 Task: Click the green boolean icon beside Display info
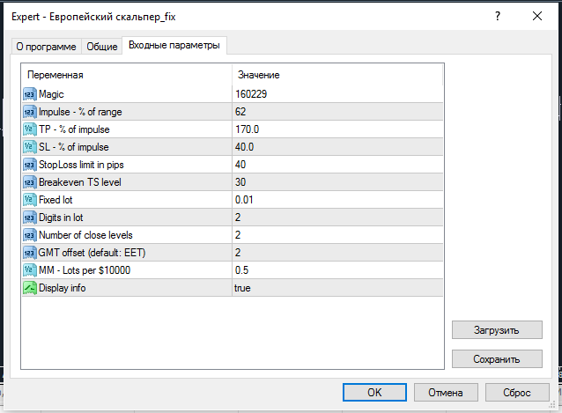[x=30, y=288]
